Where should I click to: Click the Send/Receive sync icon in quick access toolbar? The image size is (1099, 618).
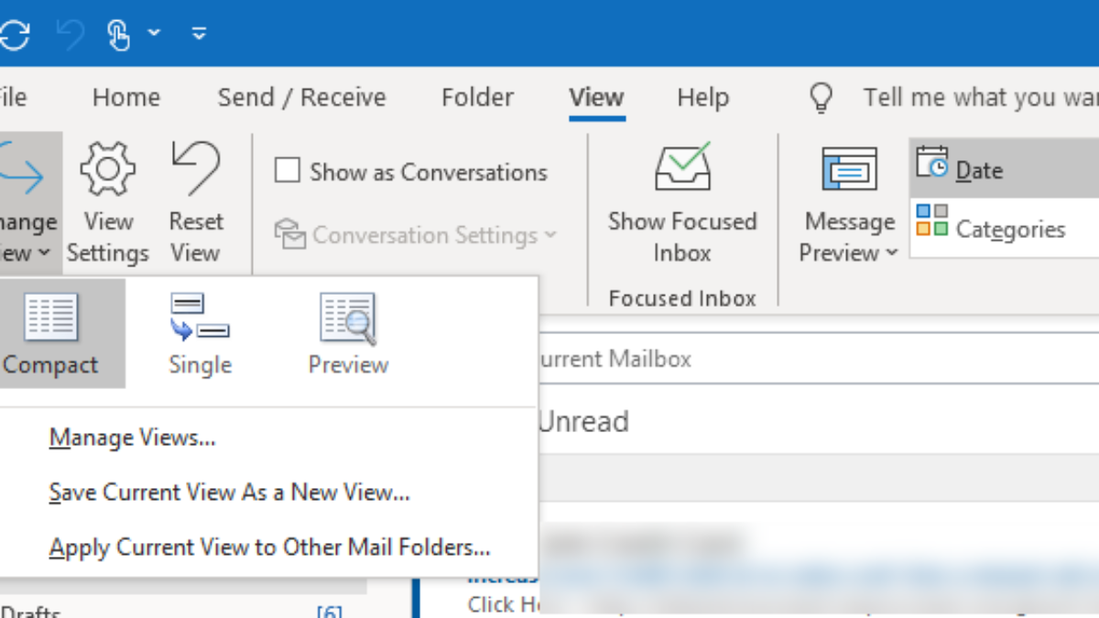[13, 34]
